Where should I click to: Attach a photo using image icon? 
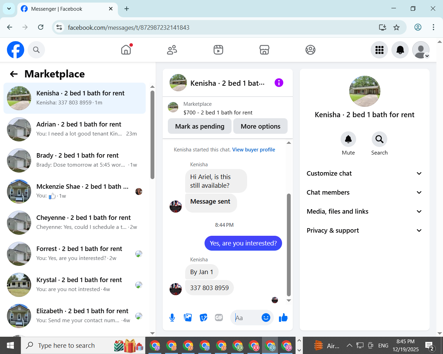tap(188, 317)
